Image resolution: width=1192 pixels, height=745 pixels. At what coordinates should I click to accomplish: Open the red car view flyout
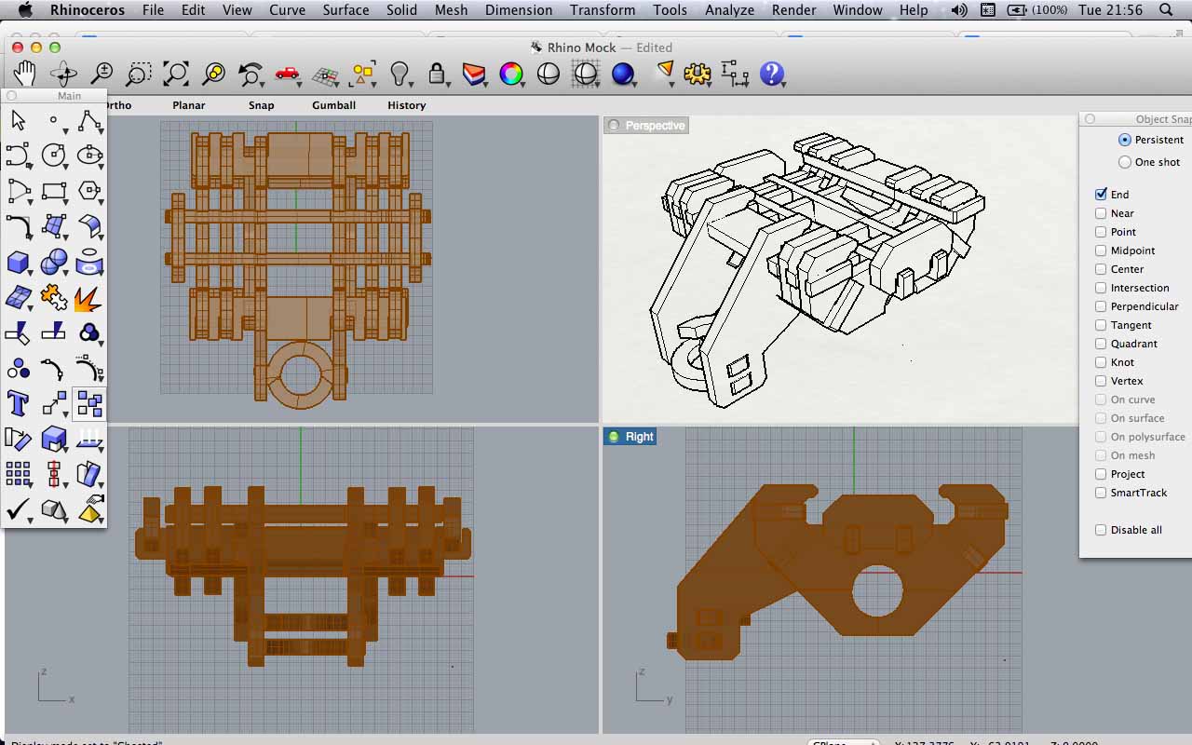[x=288, y=74]
